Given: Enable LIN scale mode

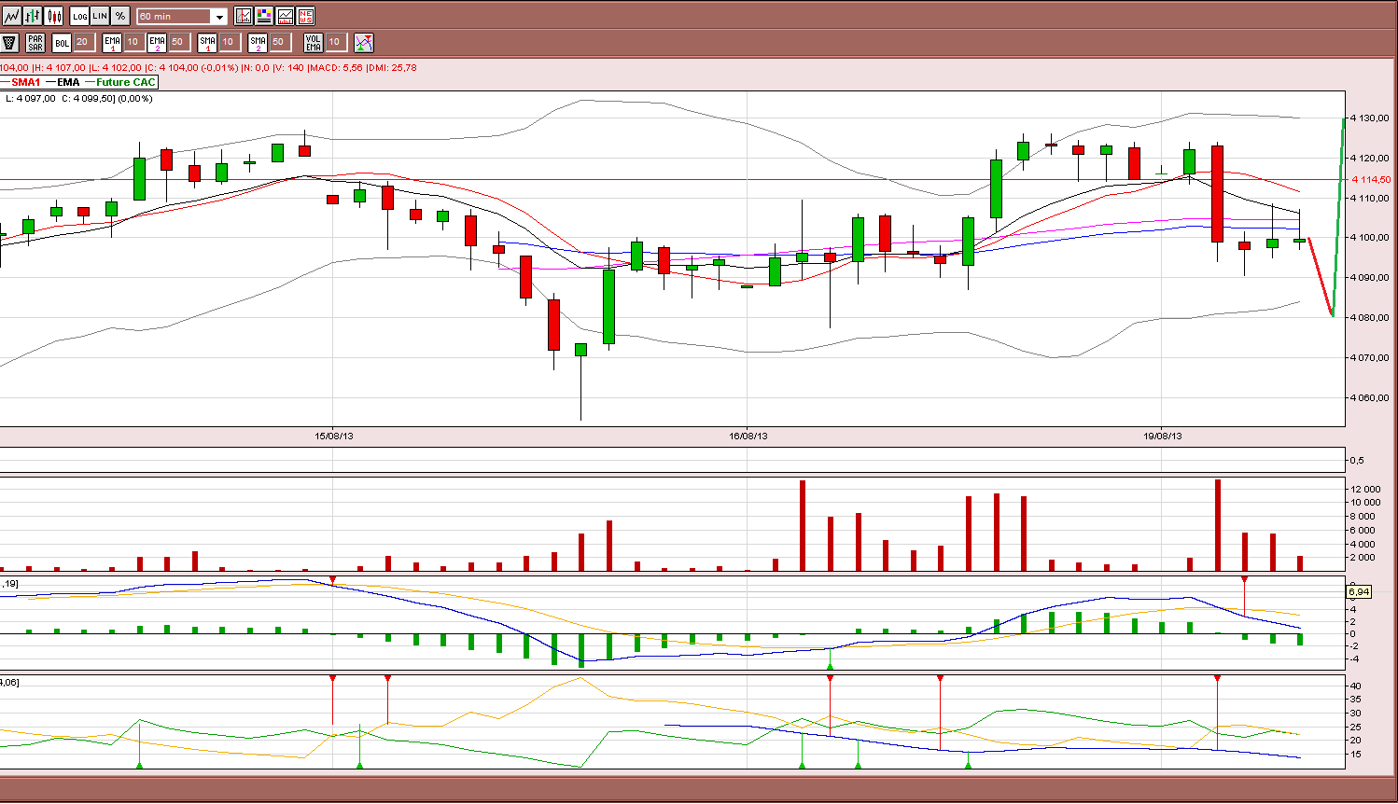Looking at the screenshot, I should [100, 16].
